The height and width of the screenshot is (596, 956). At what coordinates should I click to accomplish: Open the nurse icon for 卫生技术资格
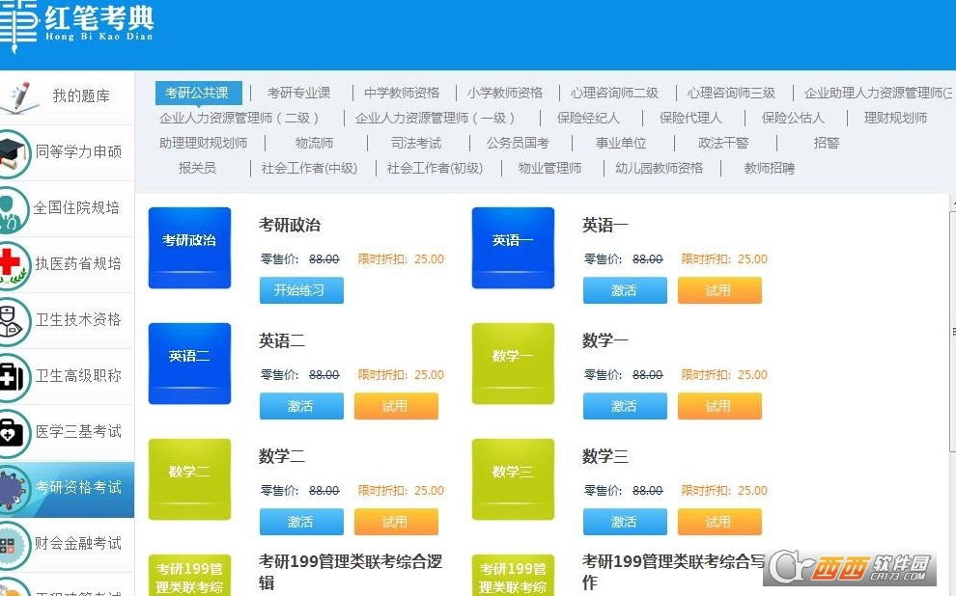click(14, 321)
